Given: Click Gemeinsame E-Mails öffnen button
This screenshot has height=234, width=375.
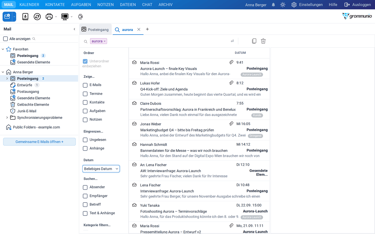Looking at the screenshot, I should pyautogui.click(x=39, y=142).
